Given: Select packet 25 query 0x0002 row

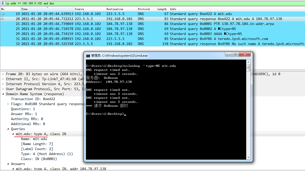Looking at the screenshot, I should point(152,29).
